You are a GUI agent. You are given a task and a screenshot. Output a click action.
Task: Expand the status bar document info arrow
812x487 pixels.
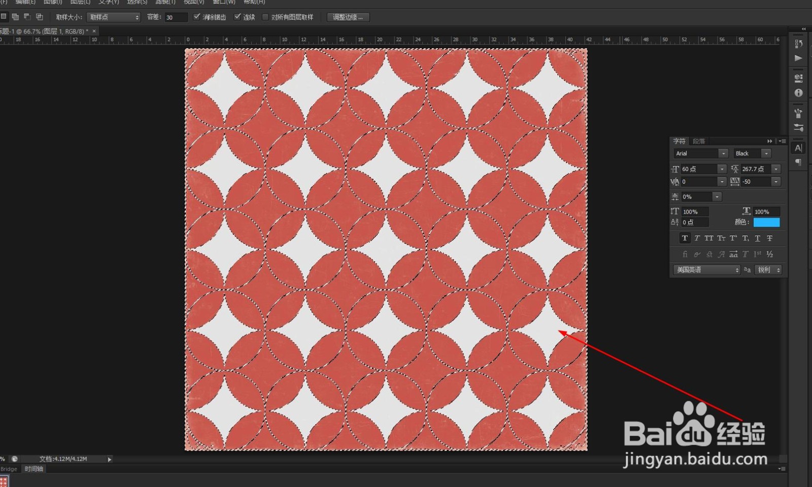[x=109, y=459]
